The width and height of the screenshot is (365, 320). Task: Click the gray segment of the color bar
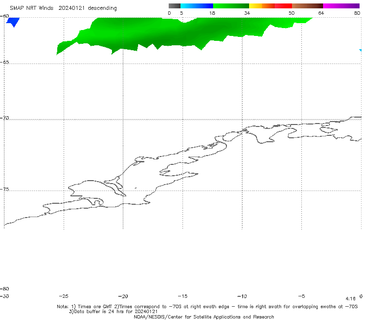click(x=175, y=6)
